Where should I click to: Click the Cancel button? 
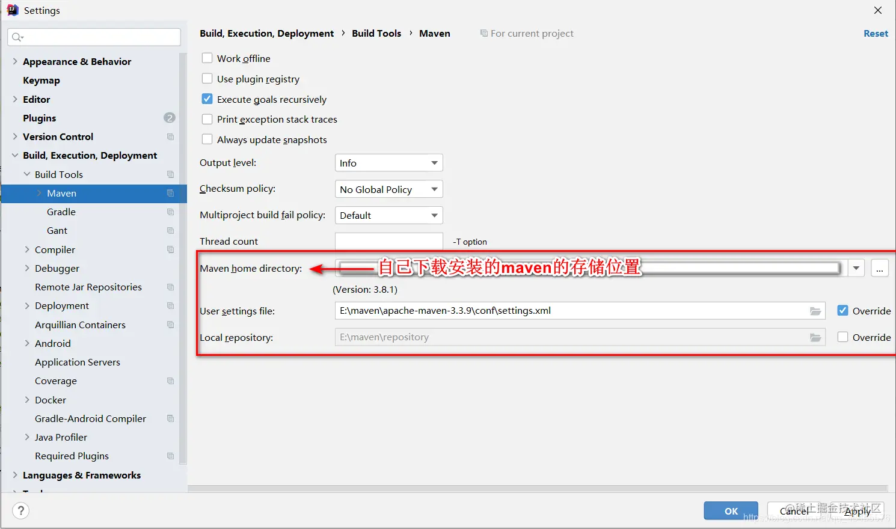(794, 511)
